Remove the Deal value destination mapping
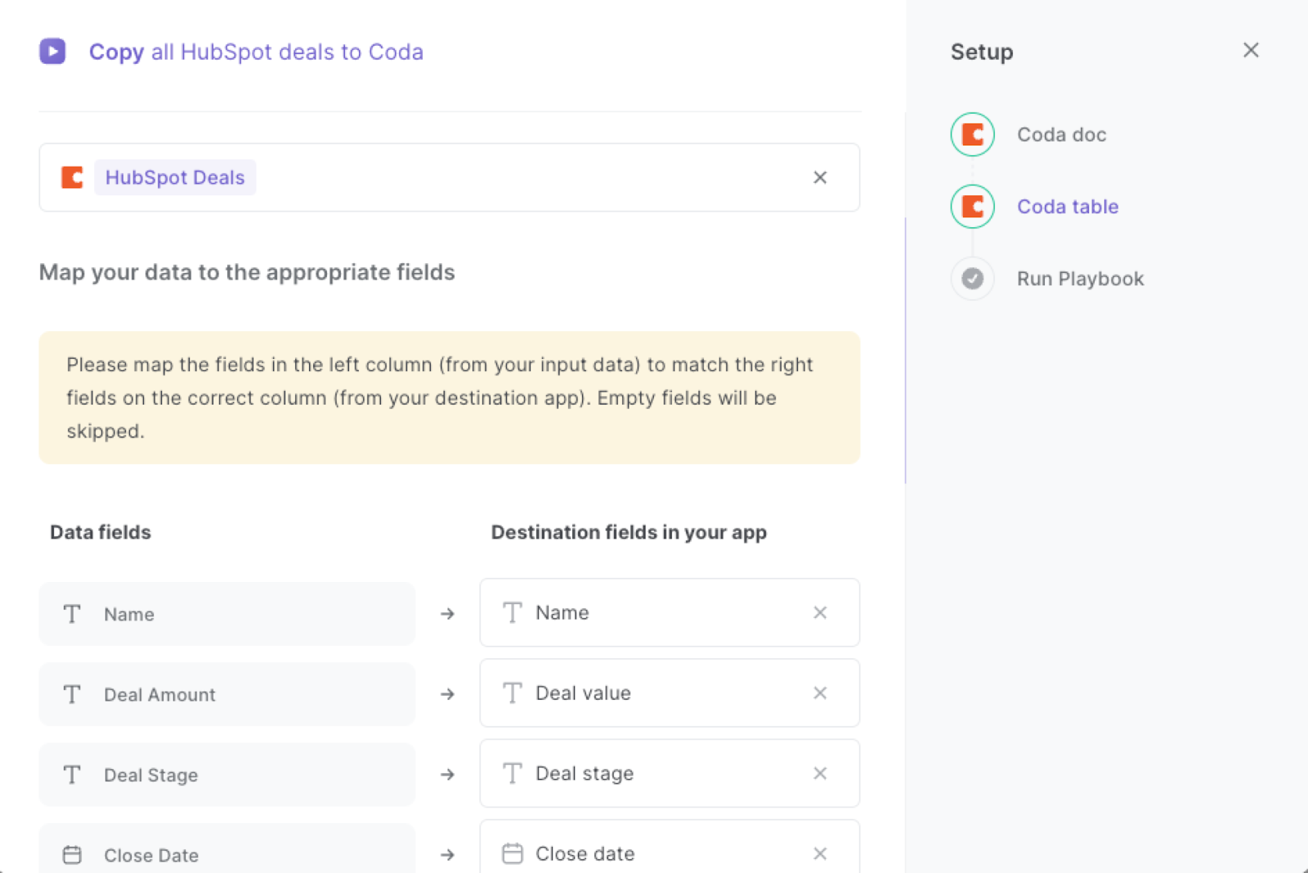 [x=820, y=693]
